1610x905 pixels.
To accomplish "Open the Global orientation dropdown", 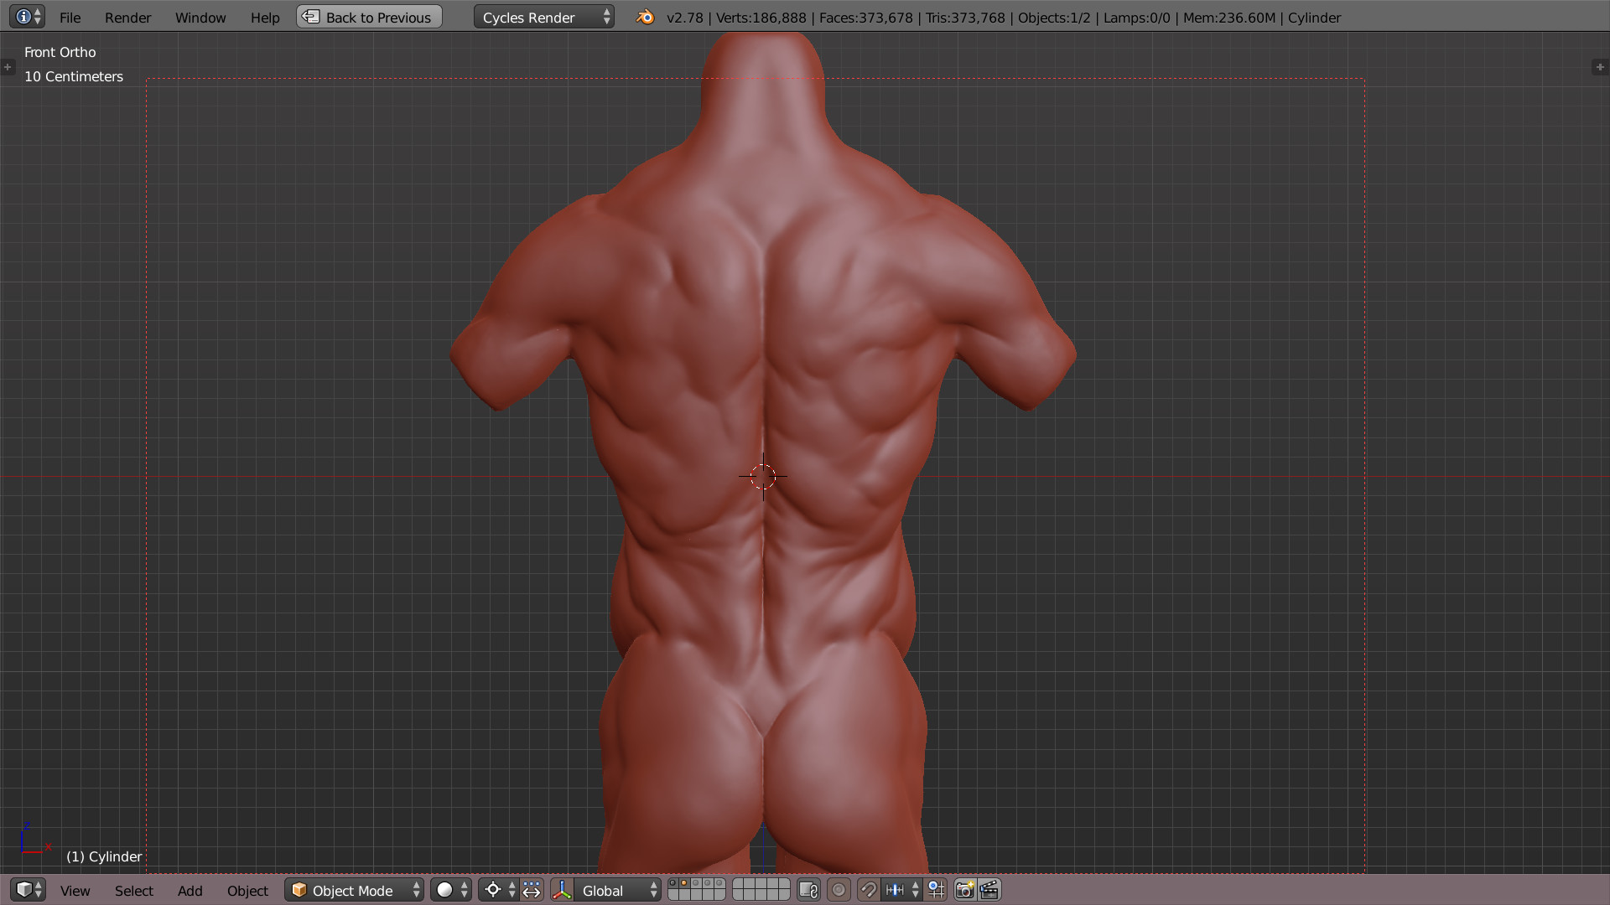I will [x=618, y=890].
